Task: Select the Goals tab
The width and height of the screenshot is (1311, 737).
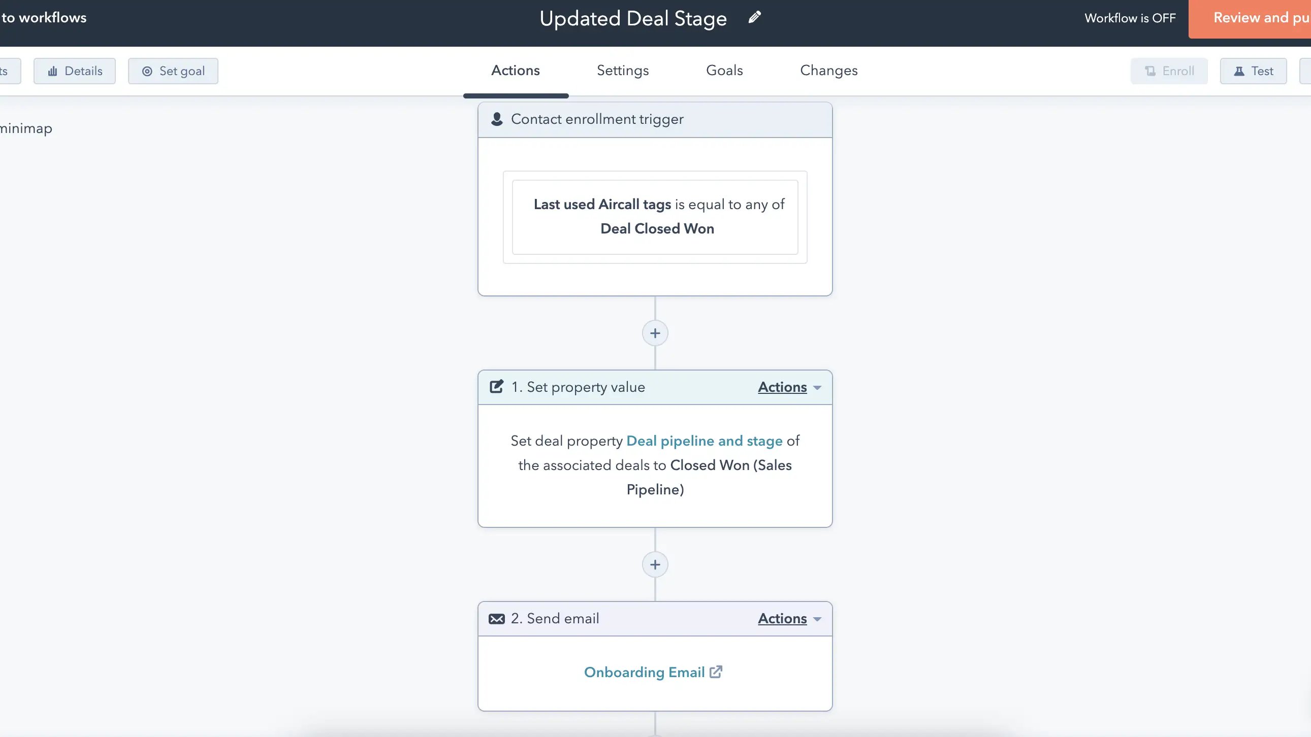Action: click(724, 70)
